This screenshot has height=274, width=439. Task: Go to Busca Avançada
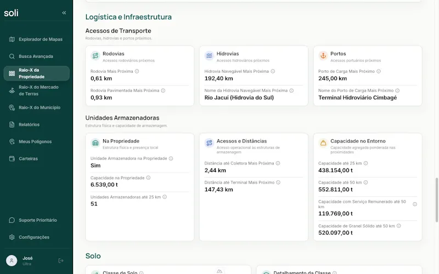[x=36, y=56]
